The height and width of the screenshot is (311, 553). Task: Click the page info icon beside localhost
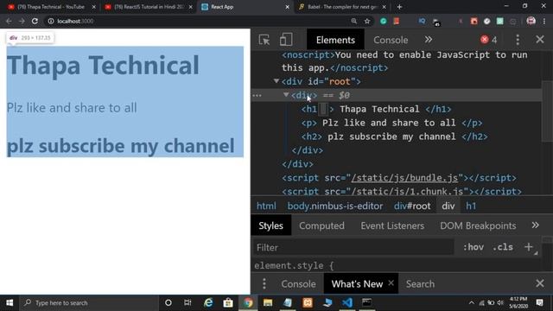coord(51,21)
